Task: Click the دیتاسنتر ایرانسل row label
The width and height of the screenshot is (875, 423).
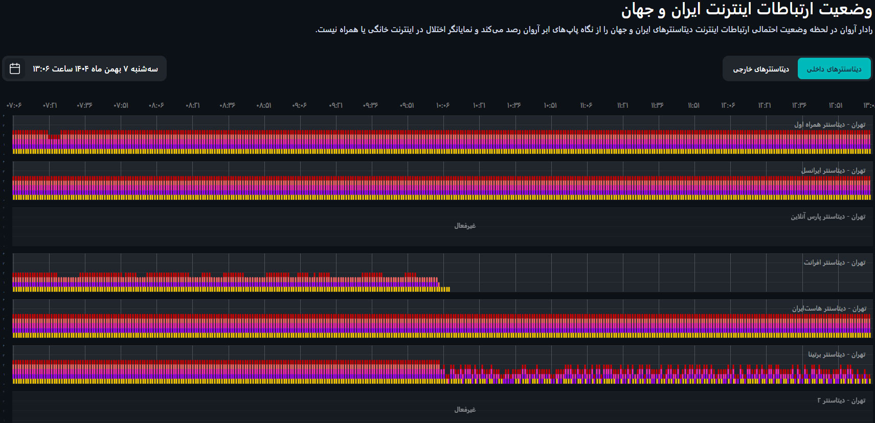Action: click(833, 171)
